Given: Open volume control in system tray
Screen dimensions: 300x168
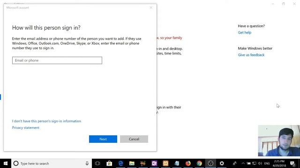Looking at the screenshot, I should 260,163.
